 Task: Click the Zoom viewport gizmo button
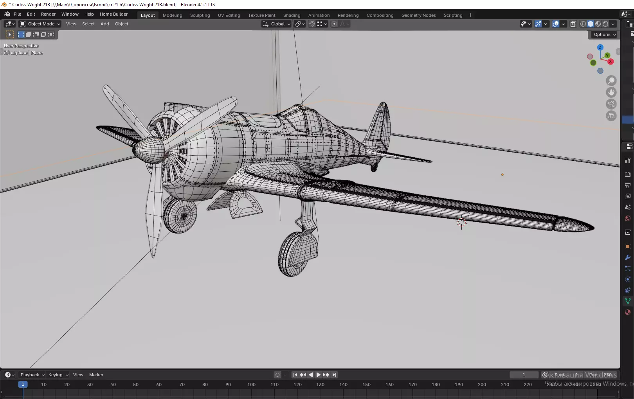pos(611,81)
